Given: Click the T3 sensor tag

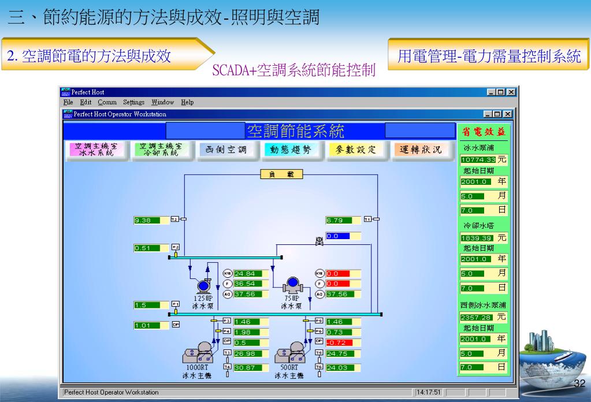Looking at the screenshot, I should (x=227, y=353).
